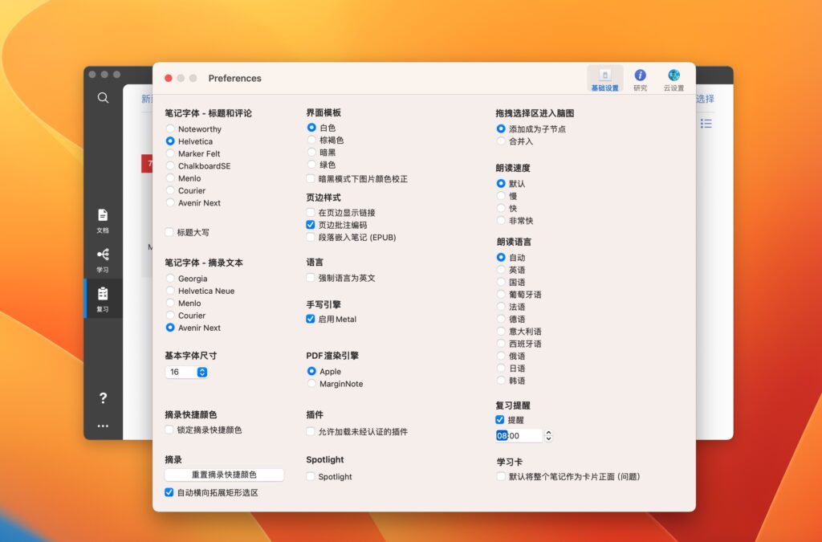
Task: Click the more options ellipsis icon
Action: click(x=102, y=426)
